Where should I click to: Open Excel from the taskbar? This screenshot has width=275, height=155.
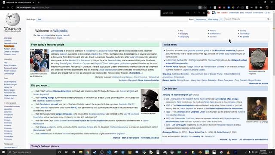(x=179, y=152)
